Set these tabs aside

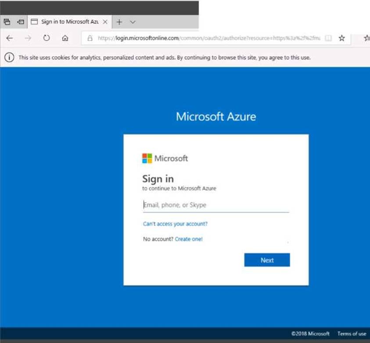(21, 22)
